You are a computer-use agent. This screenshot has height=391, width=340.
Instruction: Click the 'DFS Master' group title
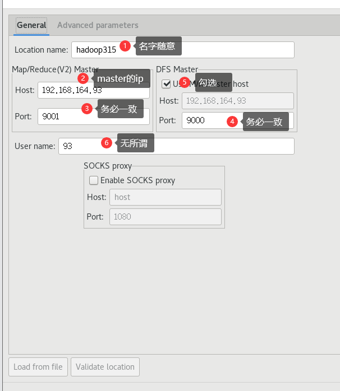pyautogui.click(x=177, y=69)
